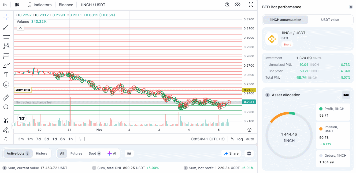Select the text annotation tool
The image size is (356, 173).
pyautogui.click(x=6, y=75)
